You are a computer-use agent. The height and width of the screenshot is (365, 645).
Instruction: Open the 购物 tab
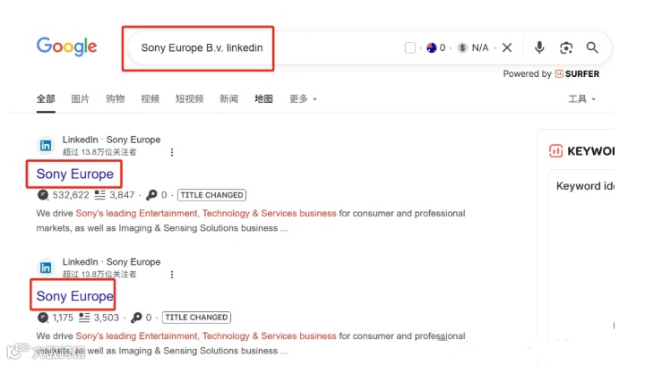[x=116, y=99]
